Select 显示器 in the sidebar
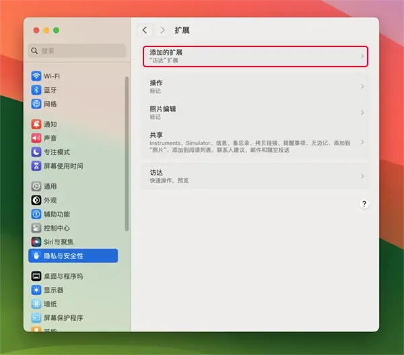The image size is (404, 355). 53,290
